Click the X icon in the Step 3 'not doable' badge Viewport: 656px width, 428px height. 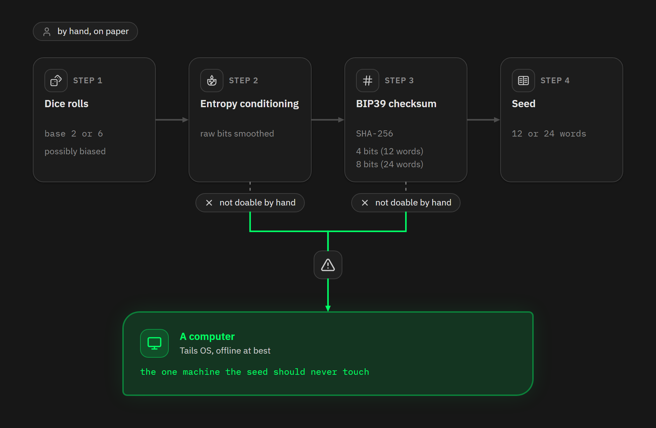pos(365,203)
